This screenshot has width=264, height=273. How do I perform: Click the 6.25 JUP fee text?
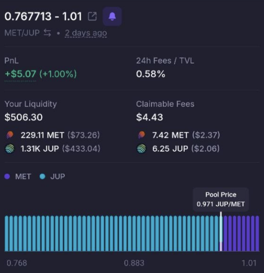tap(170, 149)
